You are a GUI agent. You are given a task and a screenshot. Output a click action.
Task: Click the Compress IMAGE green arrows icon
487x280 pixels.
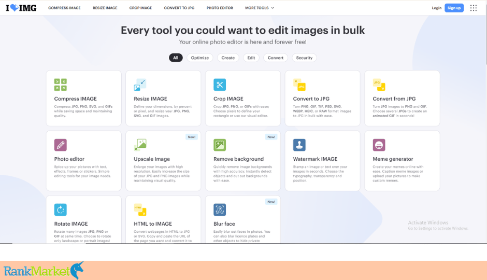click(x=60, y=85)
